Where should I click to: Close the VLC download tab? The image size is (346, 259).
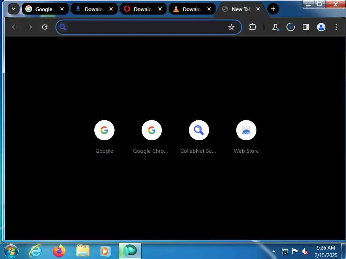click(x=209, y=9)
